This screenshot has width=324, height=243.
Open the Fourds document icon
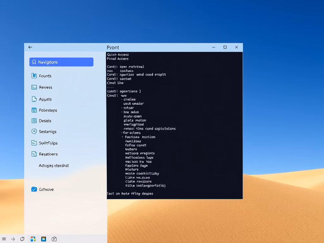pyautogui.click(x=34, y=76)
